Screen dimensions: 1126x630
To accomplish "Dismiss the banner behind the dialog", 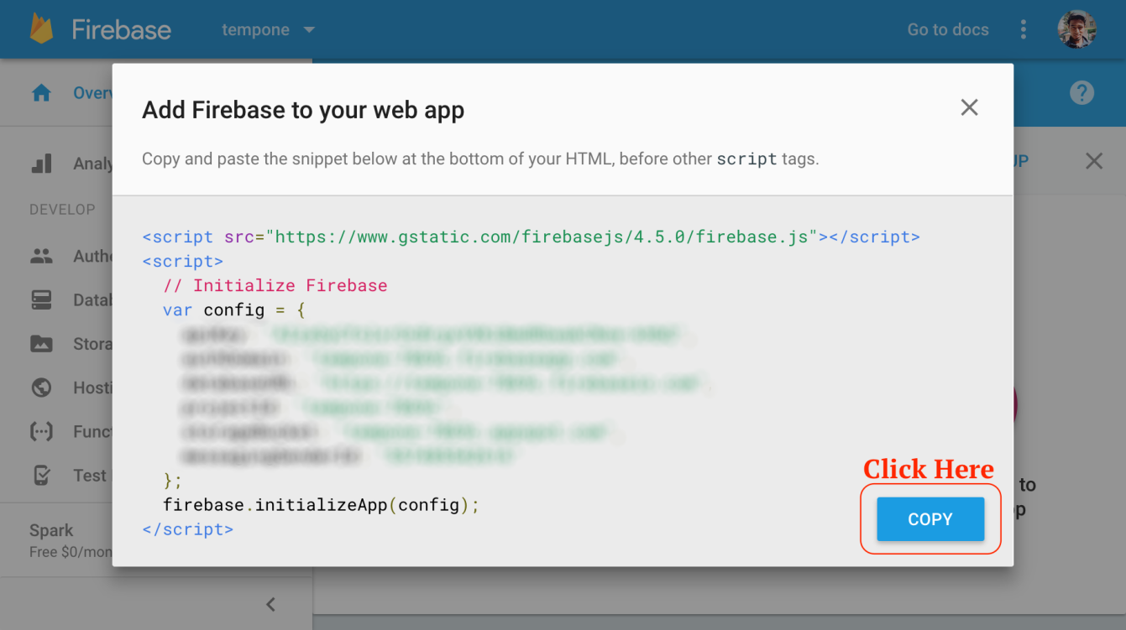I will (1093, 161).
